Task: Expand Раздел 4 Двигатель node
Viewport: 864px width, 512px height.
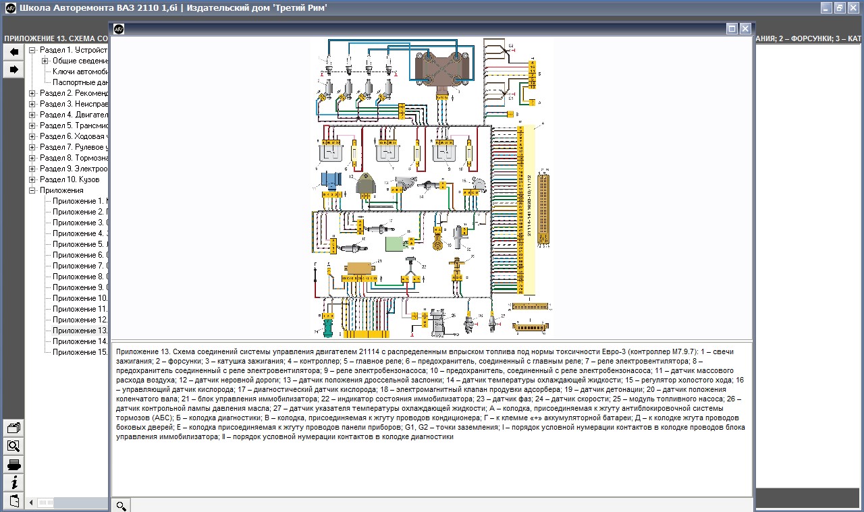Action: tap(32, 115)
